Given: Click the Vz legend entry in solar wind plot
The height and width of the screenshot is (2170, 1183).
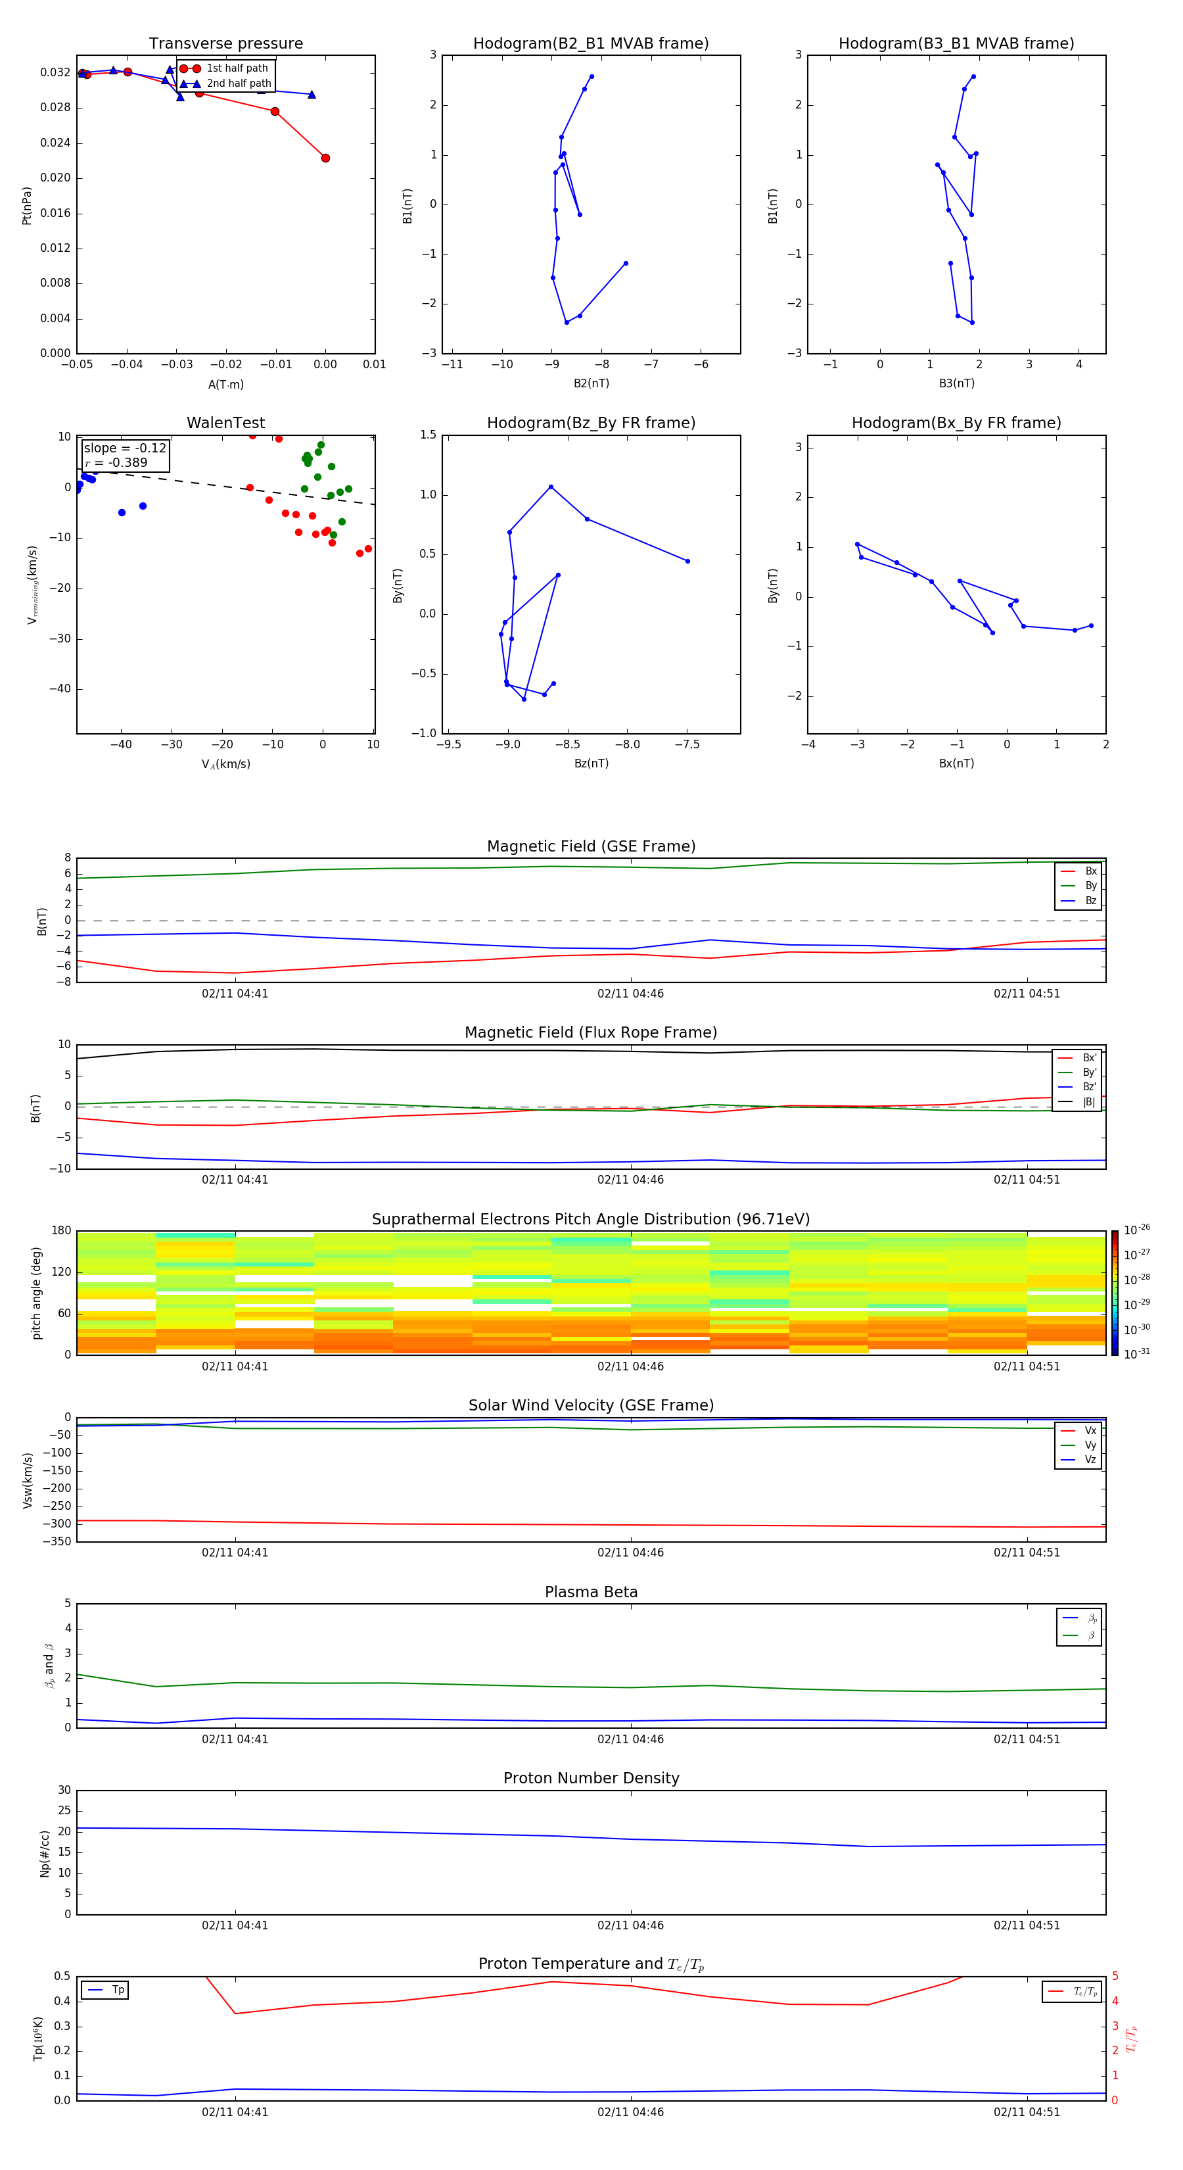Looking at the screenshot, I should click(x=1079, y=1460).
